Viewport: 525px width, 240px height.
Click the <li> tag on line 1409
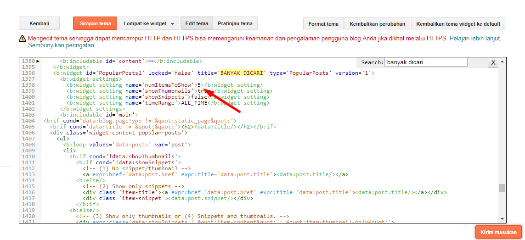(69, 151)
